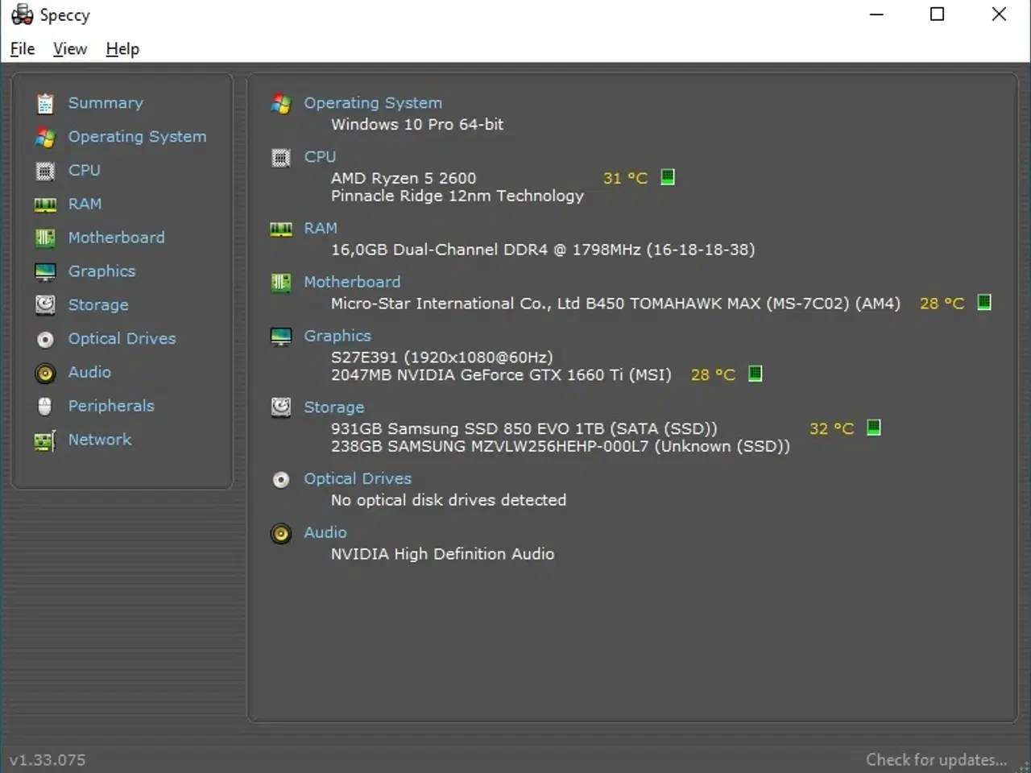Select the RAM memory stick icon in sidebar

point(45,205)
